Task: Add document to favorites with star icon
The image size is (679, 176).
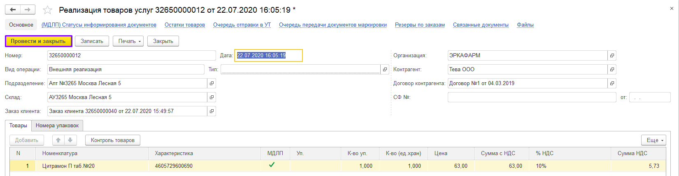Action: point(48,10)
